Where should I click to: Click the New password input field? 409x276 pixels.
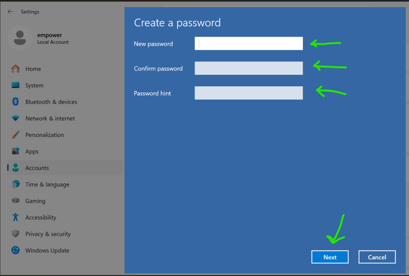[x=248, y=44]
